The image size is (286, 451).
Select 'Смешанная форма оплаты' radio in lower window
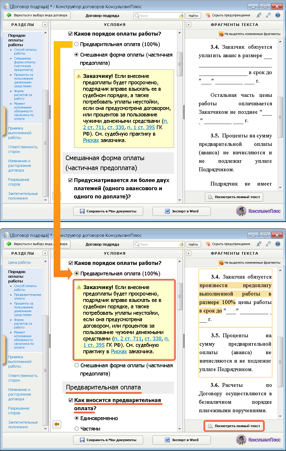[77, 366]
